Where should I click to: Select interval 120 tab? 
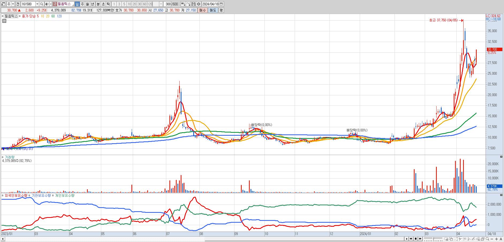pos(150,4)
